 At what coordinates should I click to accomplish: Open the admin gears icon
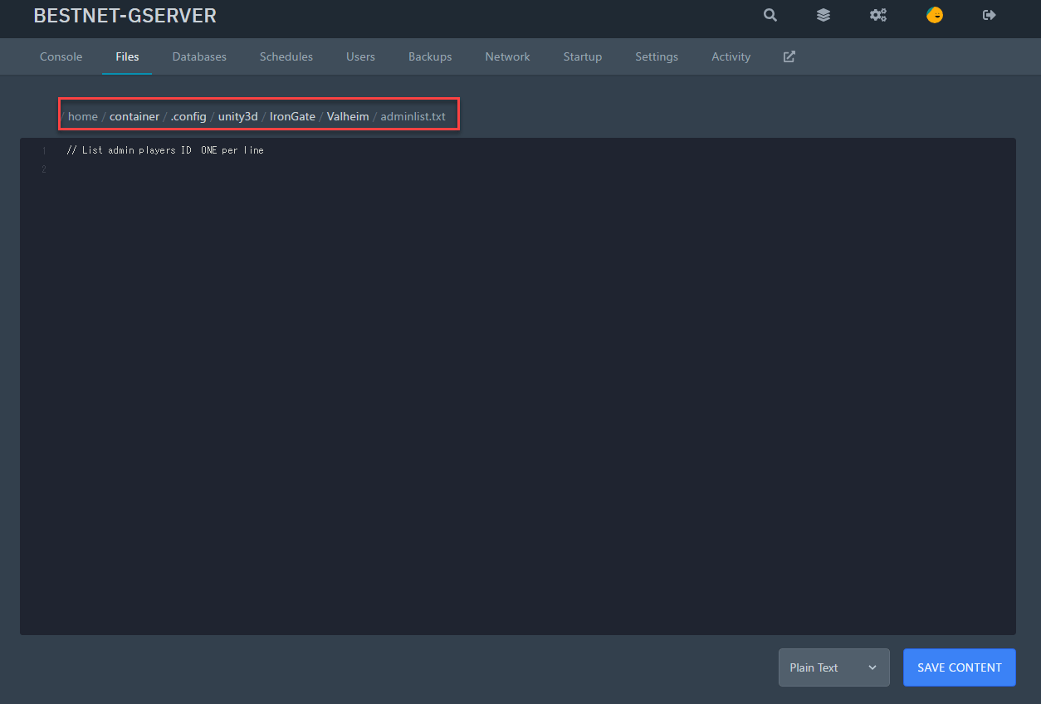tap(878, 15)
